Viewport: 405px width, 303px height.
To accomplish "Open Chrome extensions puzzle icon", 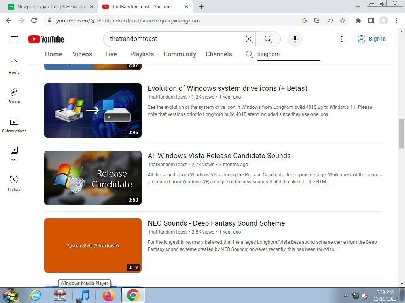I will point(358,21).
